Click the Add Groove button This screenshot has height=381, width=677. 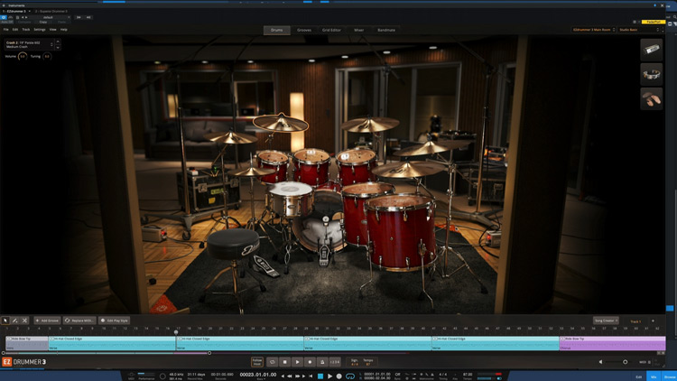[47, 321]
